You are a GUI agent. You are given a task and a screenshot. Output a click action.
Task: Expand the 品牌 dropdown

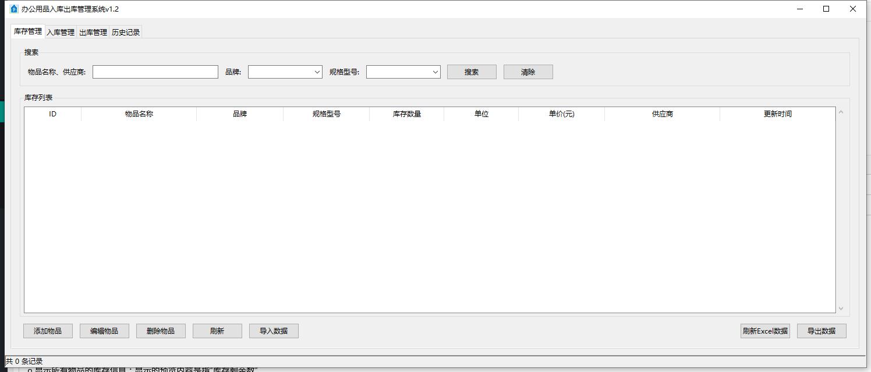(285, 72)
